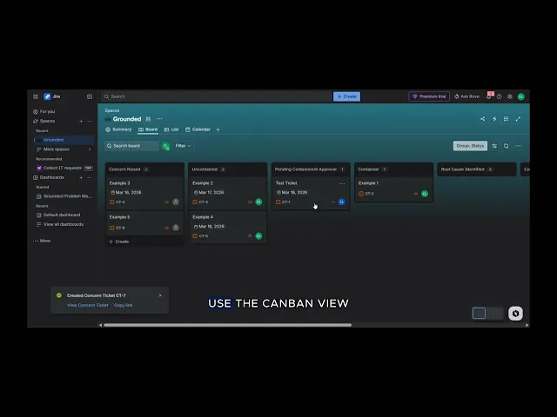Click the Uncontained column header
The width and height of the screenshot is (557, 417).
click(228, 169)
